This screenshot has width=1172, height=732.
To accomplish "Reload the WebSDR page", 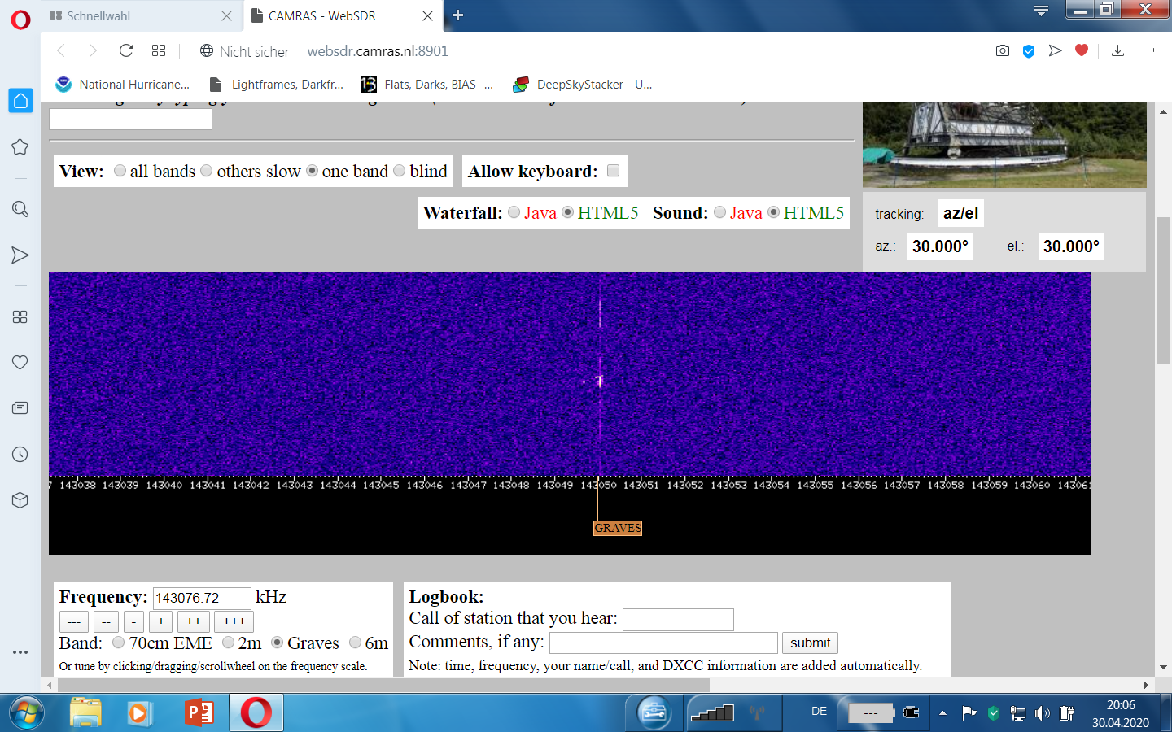I will (126, 51).
